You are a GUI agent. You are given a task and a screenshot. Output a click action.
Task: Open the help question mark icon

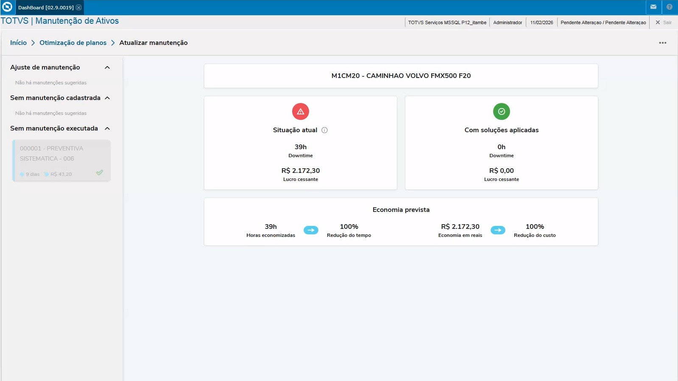[x=670, y=7]
